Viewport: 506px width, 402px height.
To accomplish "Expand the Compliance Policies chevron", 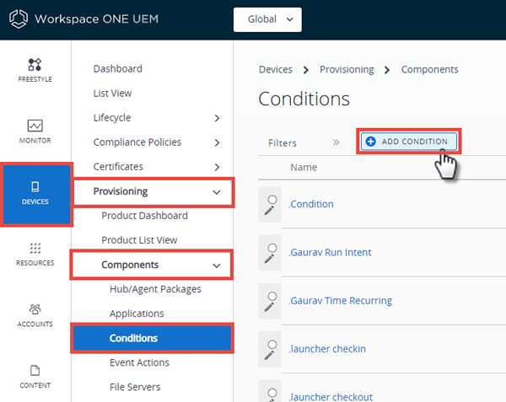I will coord(217,142).
